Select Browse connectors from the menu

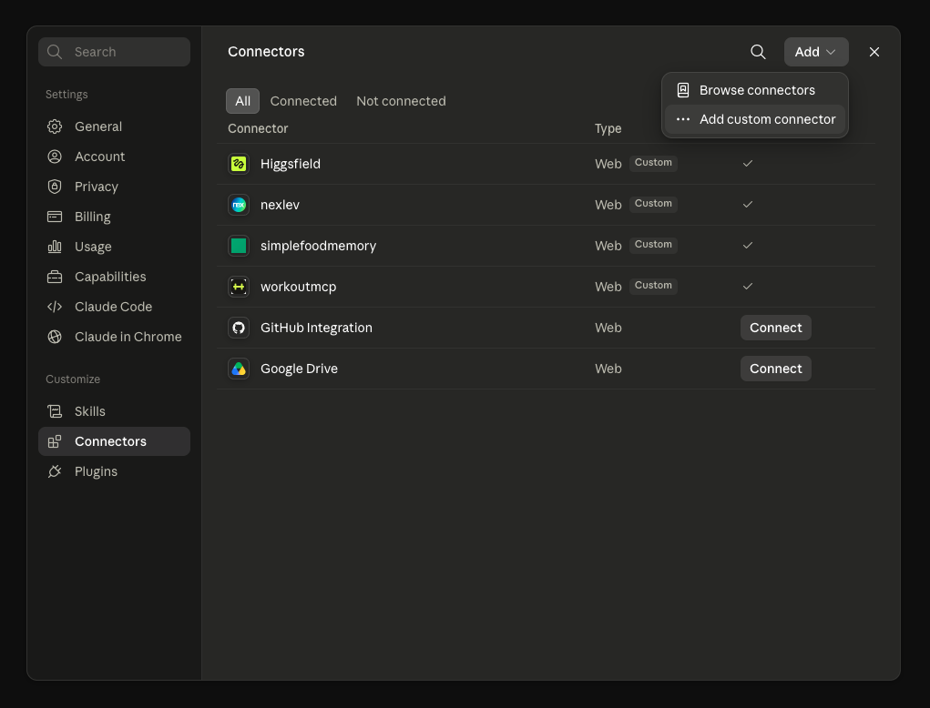coord(754,90)
